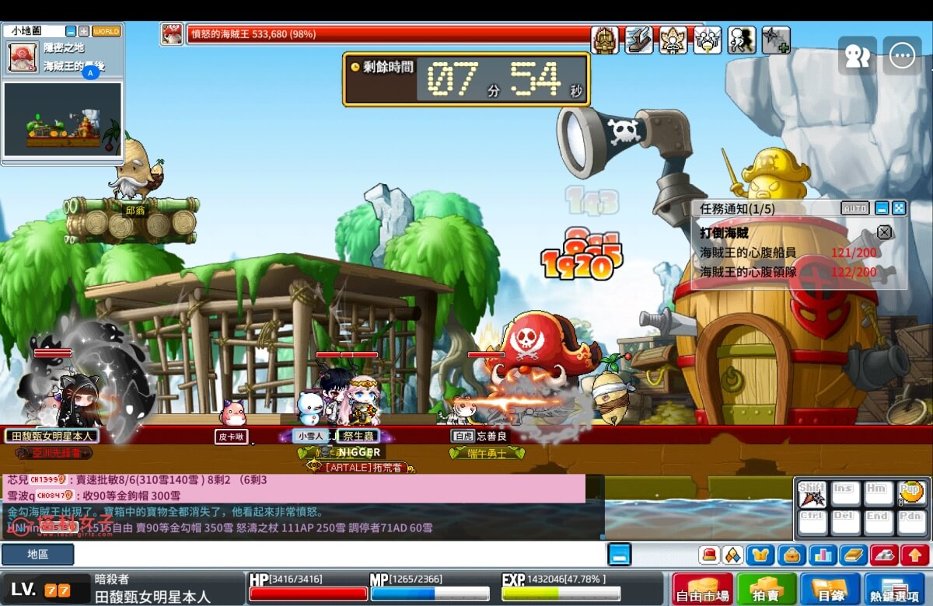Click the pirate king boss portrait
The width and height of the screenshot is (933, 606).
(172, 33)
